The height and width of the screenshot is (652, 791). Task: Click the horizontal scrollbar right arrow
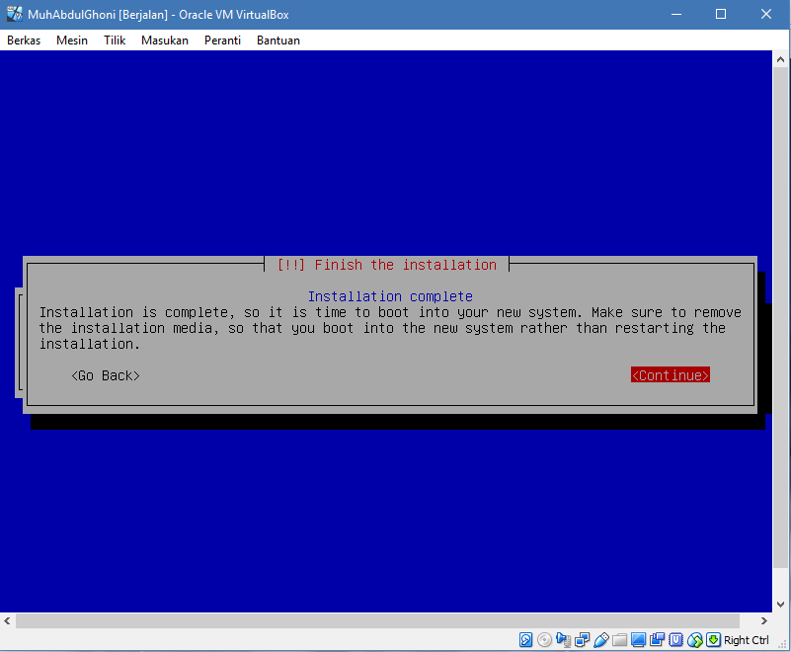(x=763, y=620)
